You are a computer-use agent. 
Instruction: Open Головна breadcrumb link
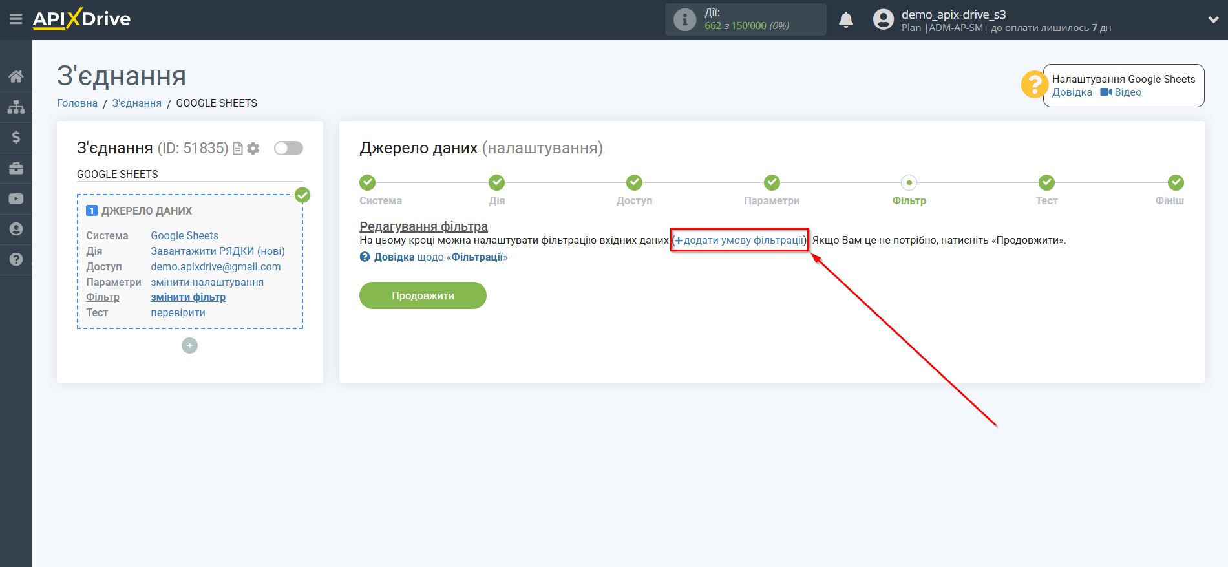coord(78,103)
